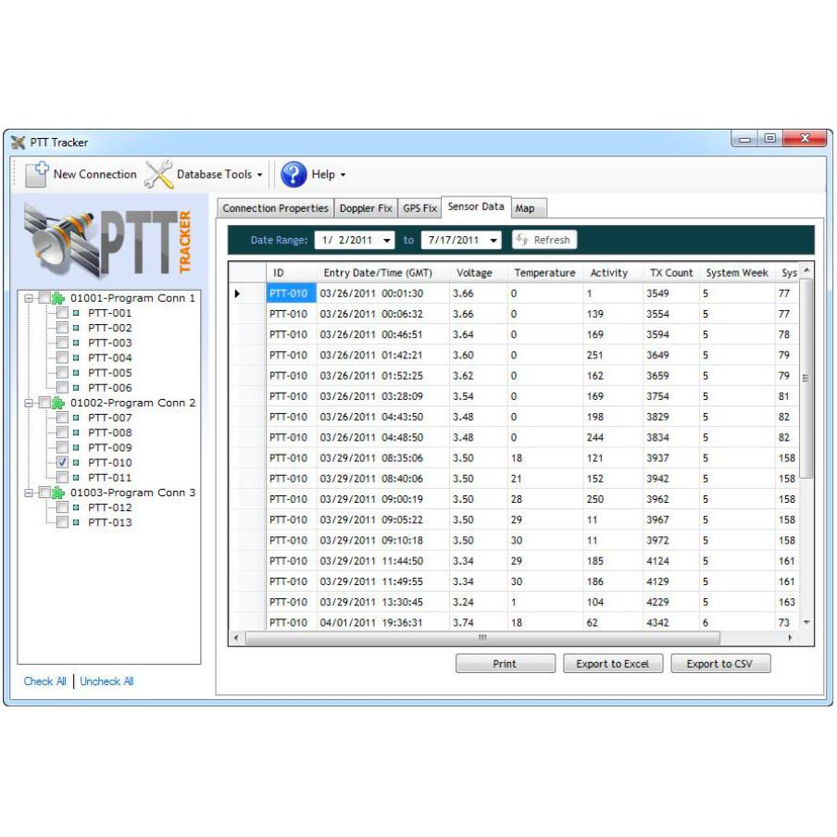Click the Print button
This screenshot has height=837, width=837.
505,664
